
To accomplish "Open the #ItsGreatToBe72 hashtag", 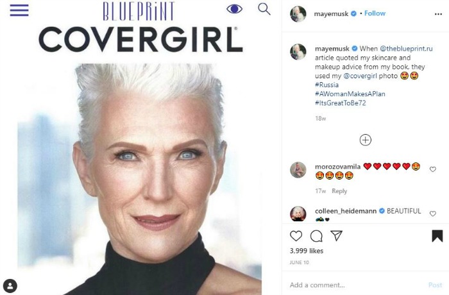I will pos(341,103).
